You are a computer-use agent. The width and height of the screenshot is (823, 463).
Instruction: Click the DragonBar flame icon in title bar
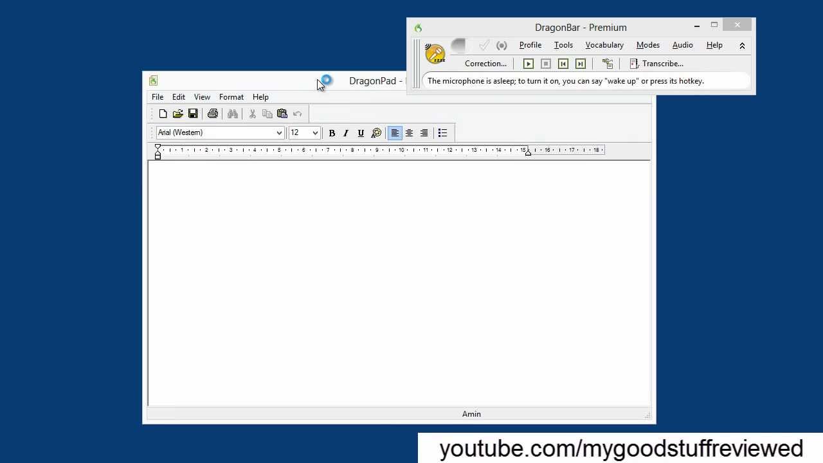click(418, 28)
